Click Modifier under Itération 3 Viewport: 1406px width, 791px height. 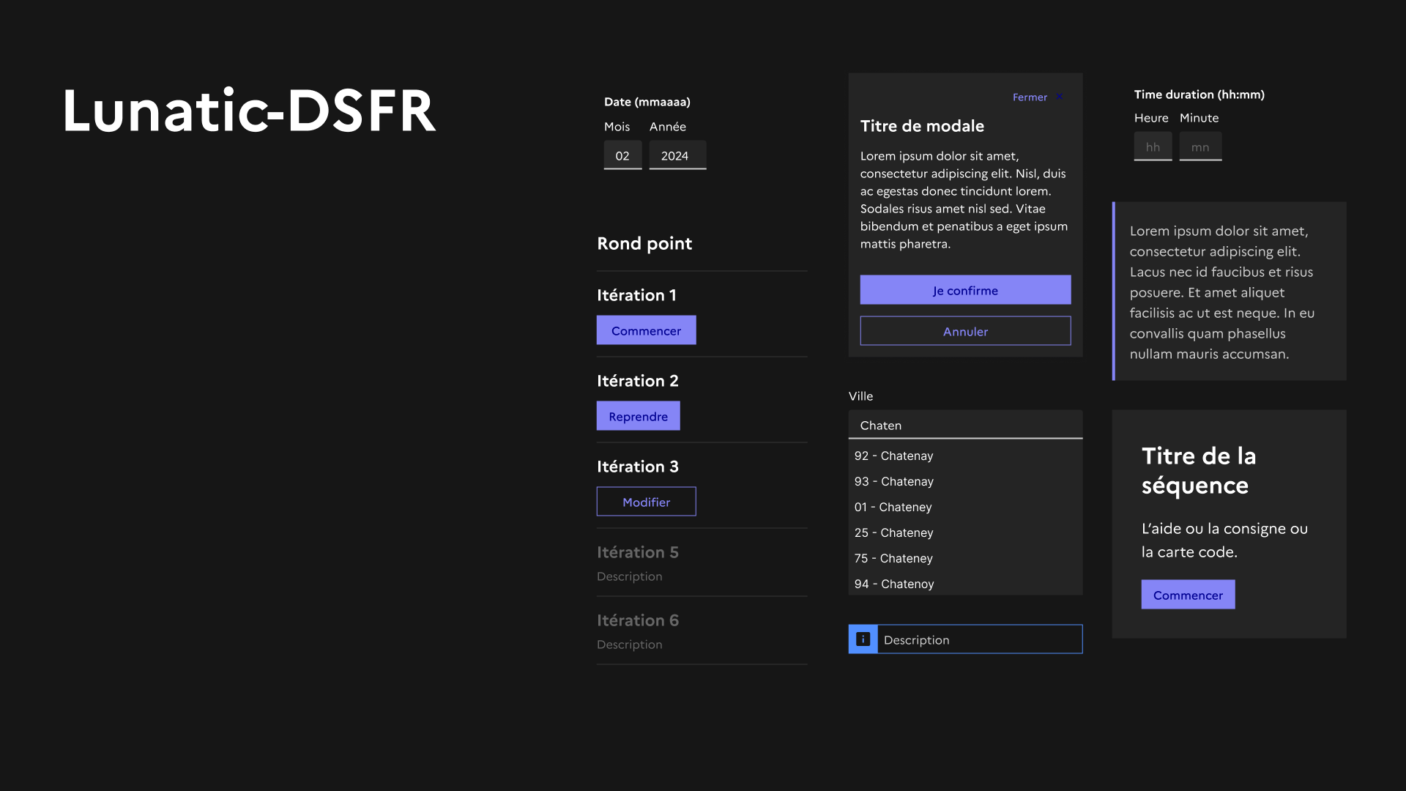click(646, 502)
